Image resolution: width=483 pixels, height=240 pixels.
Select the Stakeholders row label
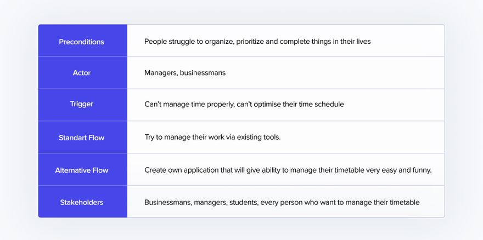(82, 202)
